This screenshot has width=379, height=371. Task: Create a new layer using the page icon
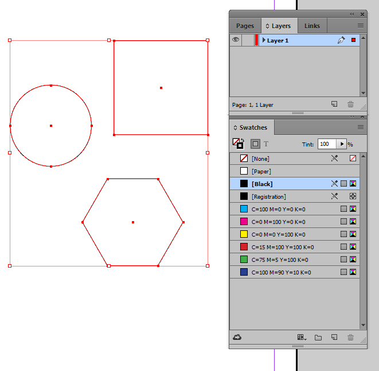pyautogui.click(x=334, y=105)
